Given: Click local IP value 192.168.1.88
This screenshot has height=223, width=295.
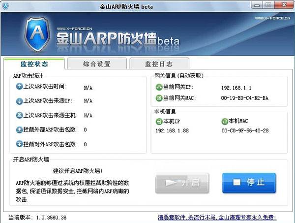Looking at the screenshot, I should pyautogui.click(x=172, y=130).
